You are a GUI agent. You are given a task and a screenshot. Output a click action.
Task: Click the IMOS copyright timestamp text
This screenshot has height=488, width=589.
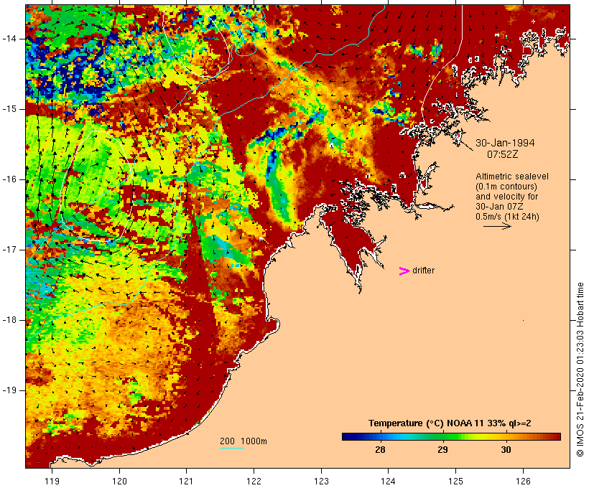580,370
